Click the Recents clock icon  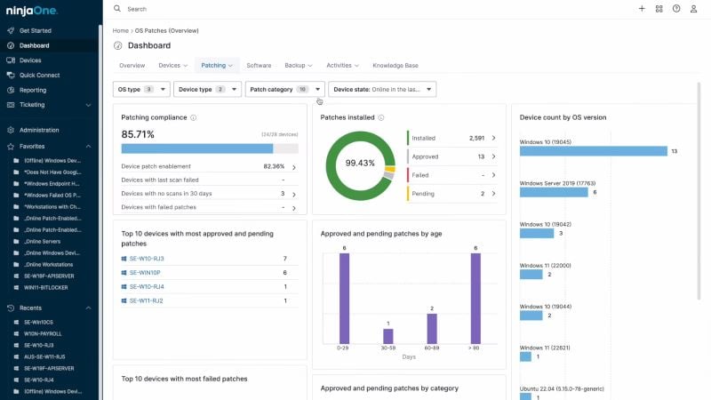(11, 308)
